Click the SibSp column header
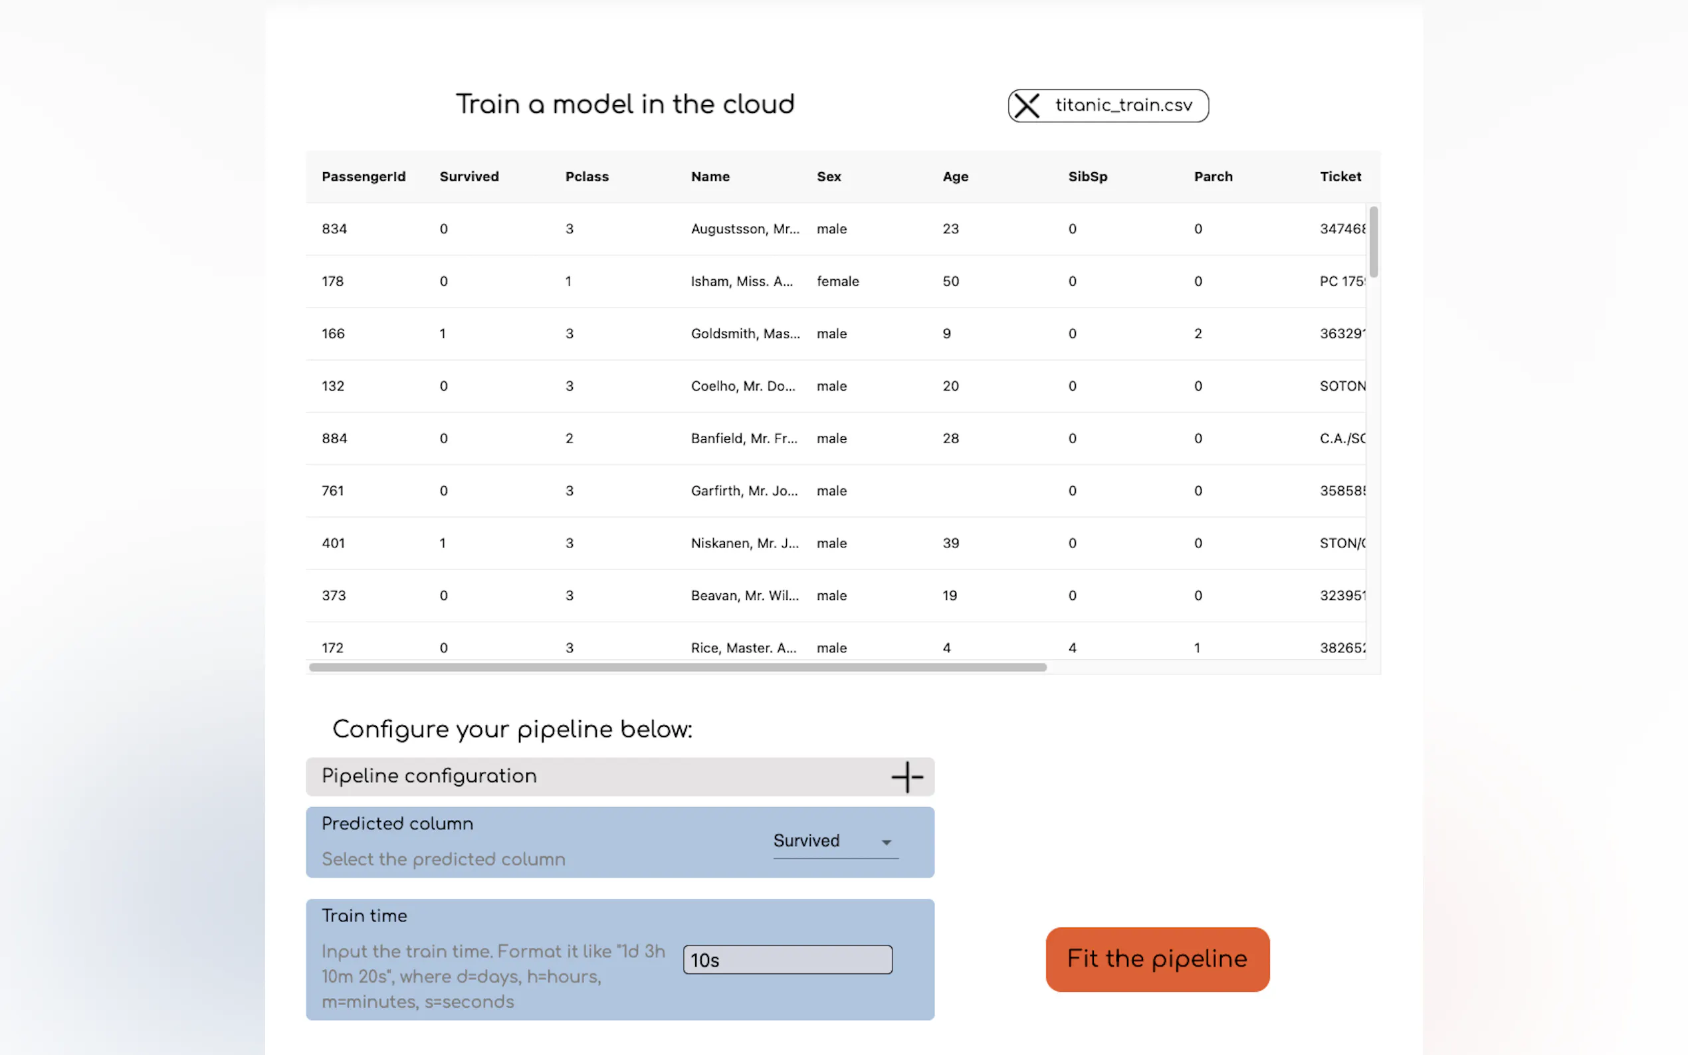Screen dimensions: 1688x1055 pyautogui.click(x=1087, y=177)
